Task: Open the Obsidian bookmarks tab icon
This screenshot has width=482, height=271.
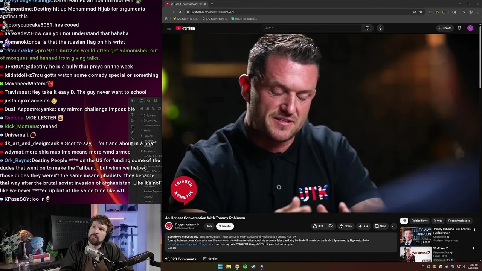Action: pos(156,101)
